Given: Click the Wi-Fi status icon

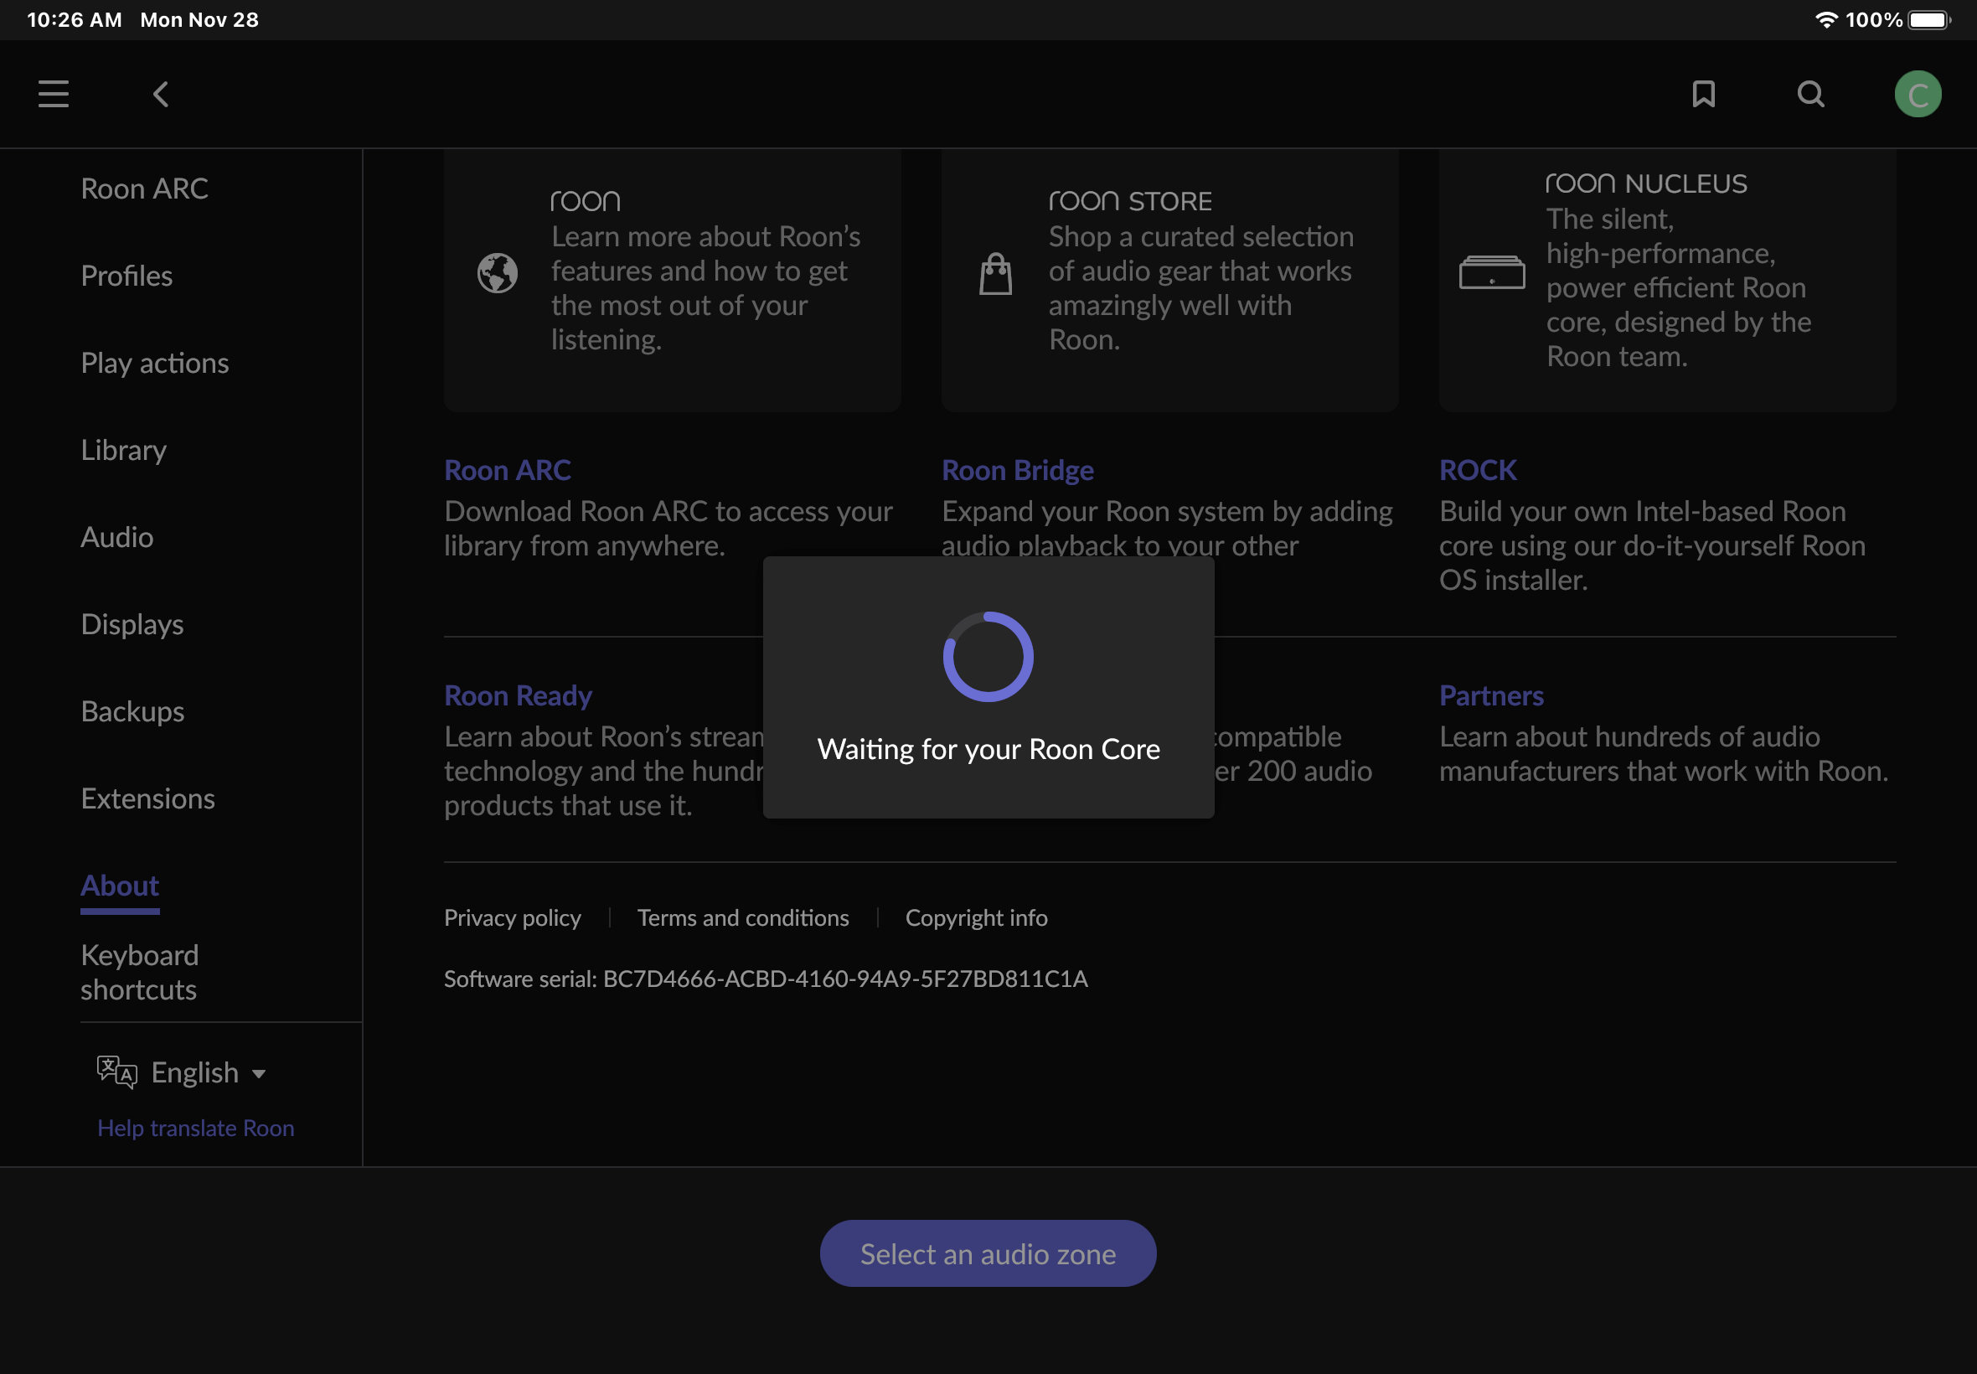Looking at the screenshot, I should (1825, 20).
